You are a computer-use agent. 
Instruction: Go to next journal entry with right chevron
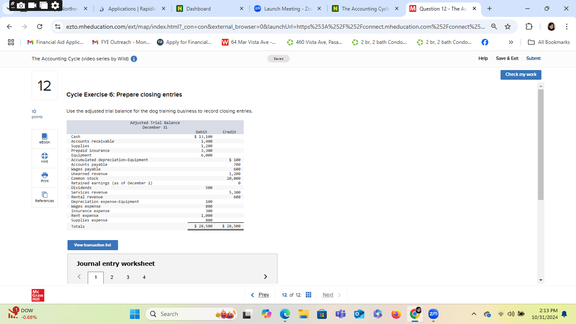click(265, 277)
